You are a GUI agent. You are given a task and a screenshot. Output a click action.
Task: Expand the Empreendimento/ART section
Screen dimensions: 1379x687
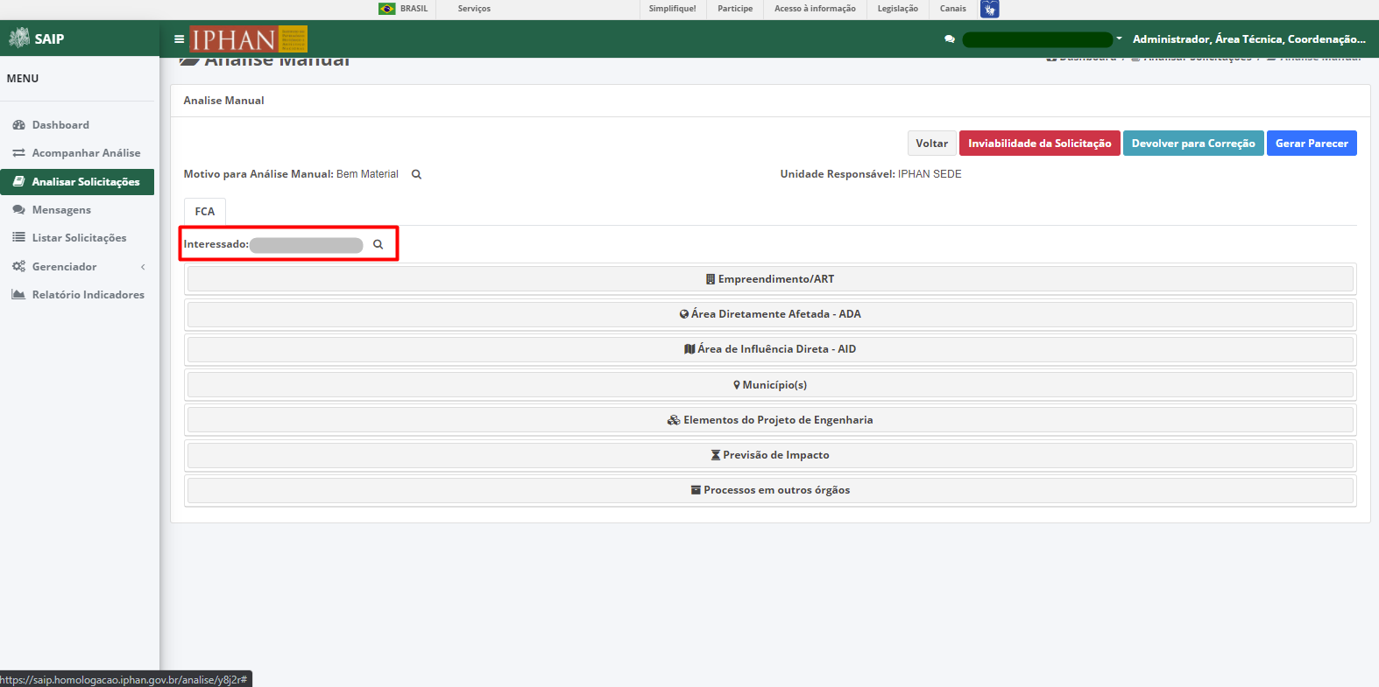[x=770, y=279]
